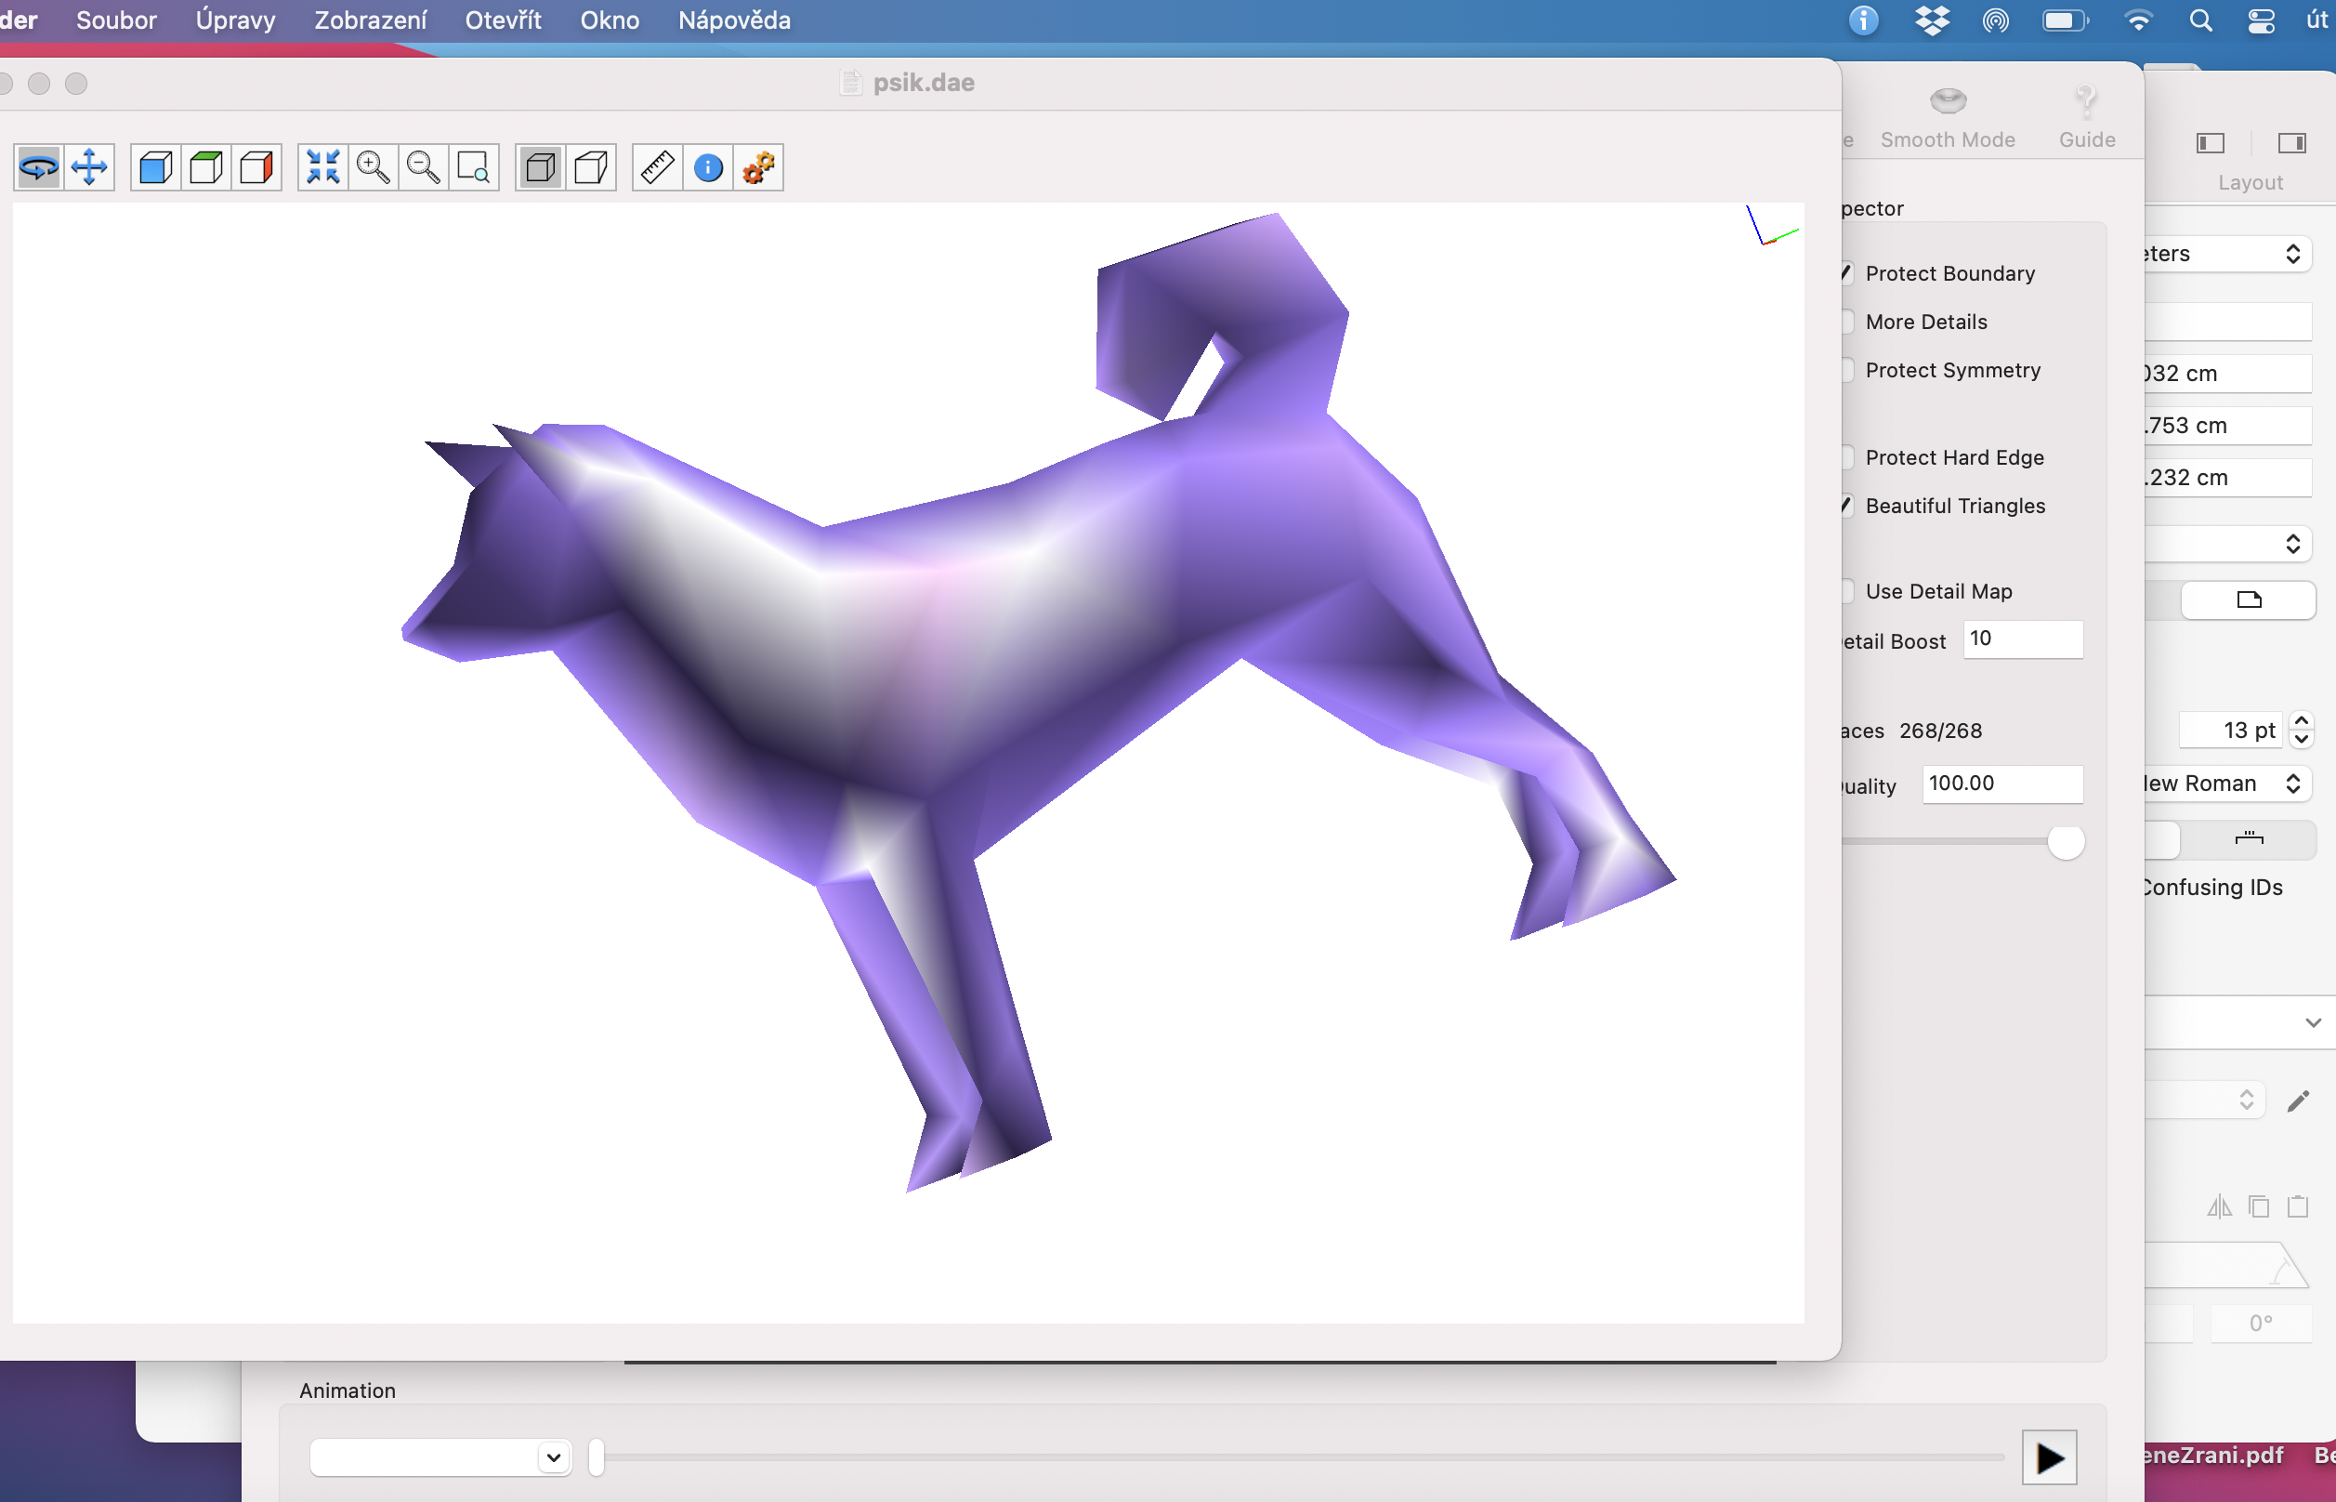
Task: Select the rotate view tool
Action: pyautogui.click(x=39, y=167)
